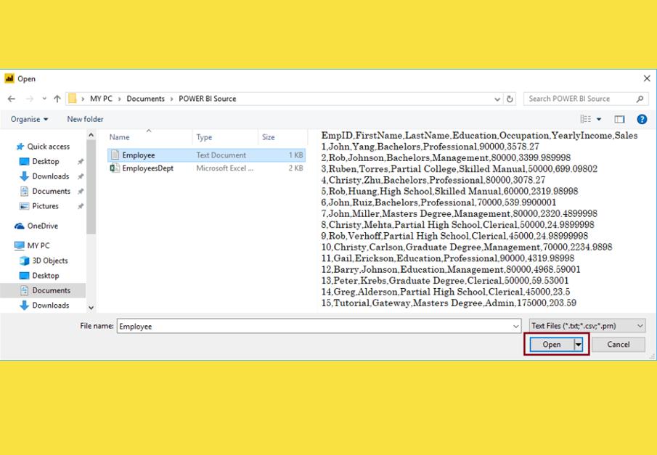Toggle the preview pane icon
The width and height of the screenshot is (657, 455).
[619, 120]
